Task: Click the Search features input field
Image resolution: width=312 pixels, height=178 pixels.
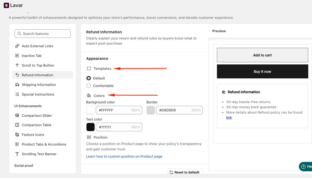Action: point(43,34)
